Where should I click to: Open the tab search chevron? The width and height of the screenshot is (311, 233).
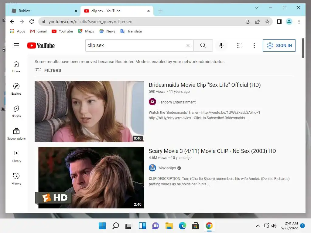coord(256,8)
